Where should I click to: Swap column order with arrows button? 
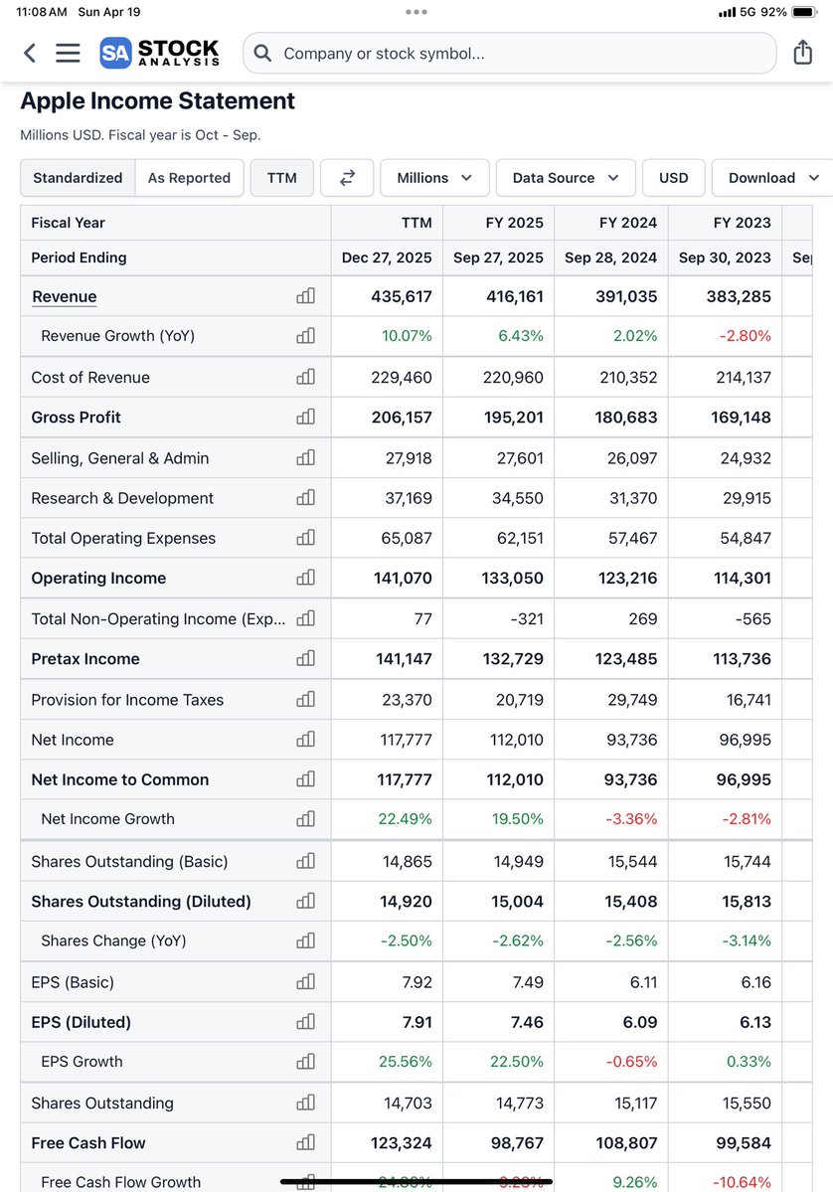click(x=347, y=178)
